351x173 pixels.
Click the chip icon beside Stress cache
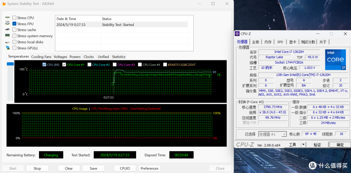[x=7, y=30]
